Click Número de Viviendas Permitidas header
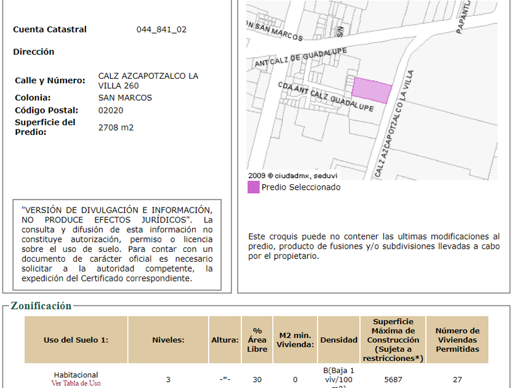517x388 pixels. click(457, 340)
